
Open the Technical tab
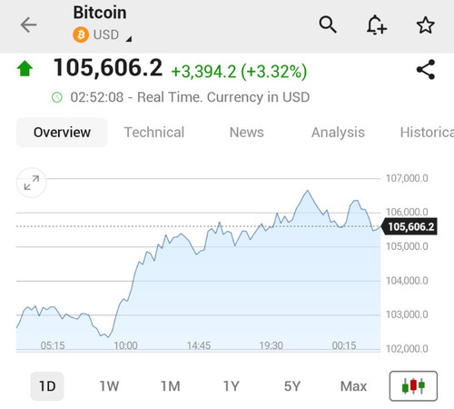point(154,133)
